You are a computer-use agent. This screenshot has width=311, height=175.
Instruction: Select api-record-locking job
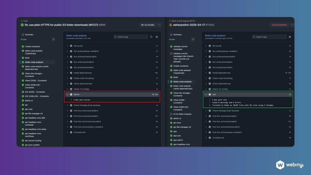[x=34, y=141]
